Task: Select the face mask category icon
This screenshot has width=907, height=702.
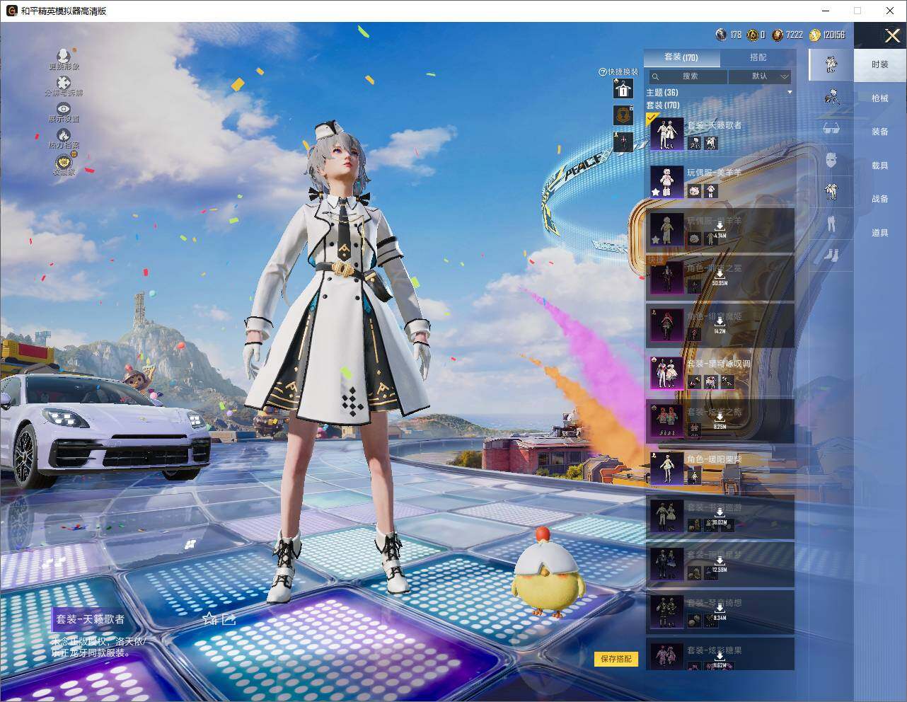Action: point(831,160)
